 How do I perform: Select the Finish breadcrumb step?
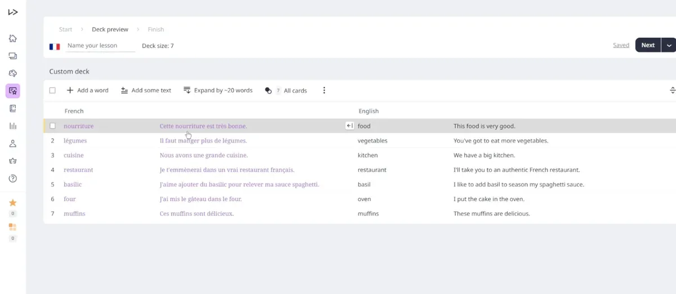156,29
